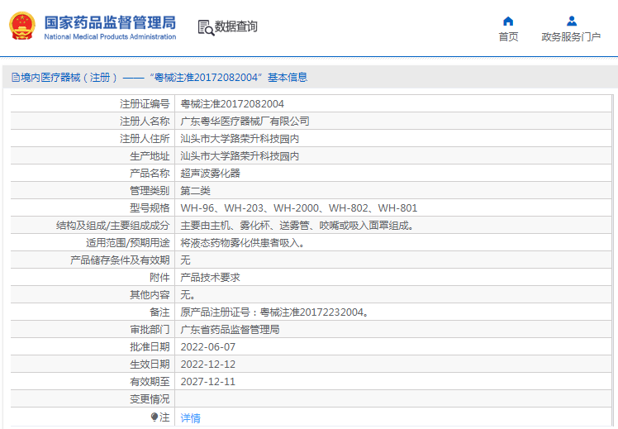This screenshot has height=429, width=618.
Task: Click National Medical Products Administration text
Action: click(110, 36)
